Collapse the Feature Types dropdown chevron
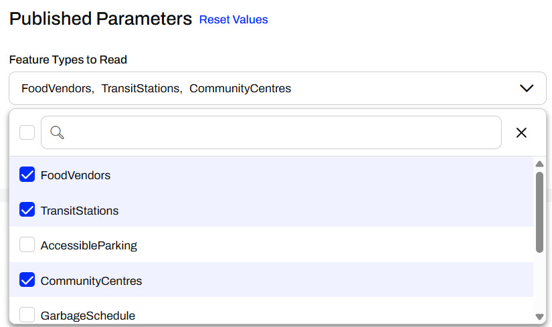Viewport: 552px width, 327px height. [x=527, y=88]
